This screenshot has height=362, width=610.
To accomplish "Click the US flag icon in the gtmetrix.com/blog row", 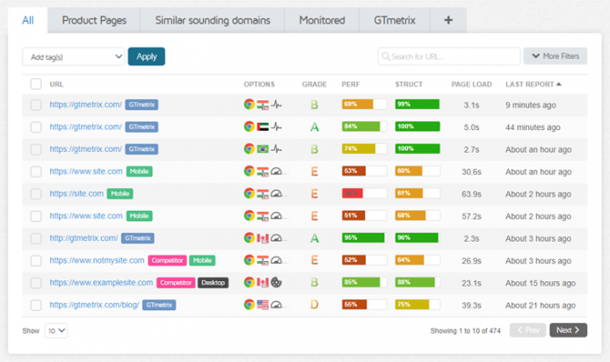I will (x=263, y=305).
